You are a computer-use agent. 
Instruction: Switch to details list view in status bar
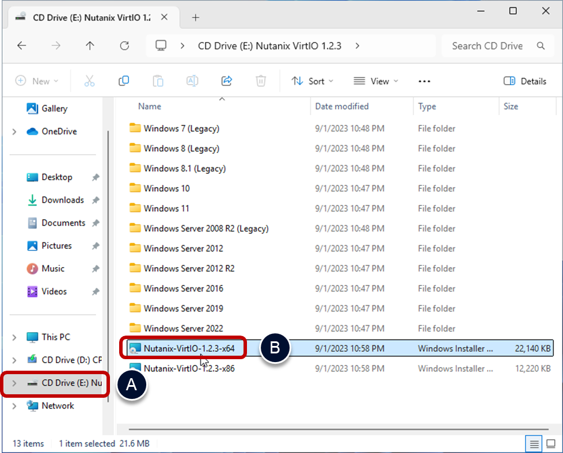[534, 444]
